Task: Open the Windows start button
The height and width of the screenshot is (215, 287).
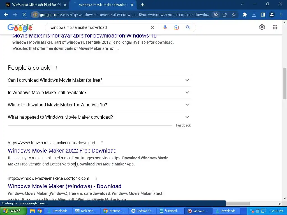Action: coord(13,211)
